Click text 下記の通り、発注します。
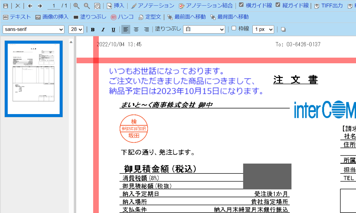This screenshot has height=213, width=356. [158, 153]
